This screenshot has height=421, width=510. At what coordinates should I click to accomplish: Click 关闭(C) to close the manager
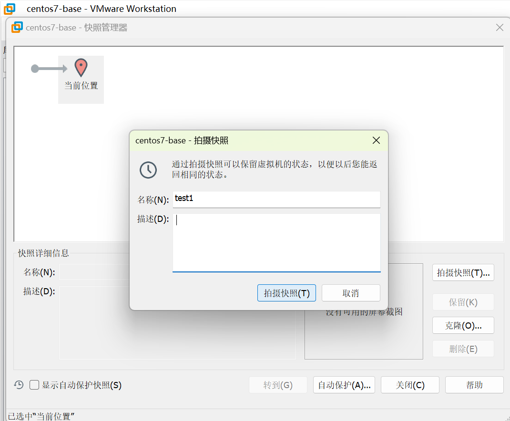410,385
